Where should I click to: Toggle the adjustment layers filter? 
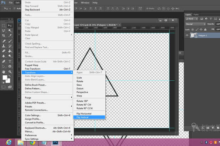[x=206, y=19]
